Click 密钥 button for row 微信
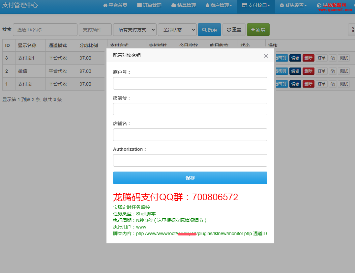The width and height of the screenshot is (355, 273). pyautogui.click(x=281, y=71)
